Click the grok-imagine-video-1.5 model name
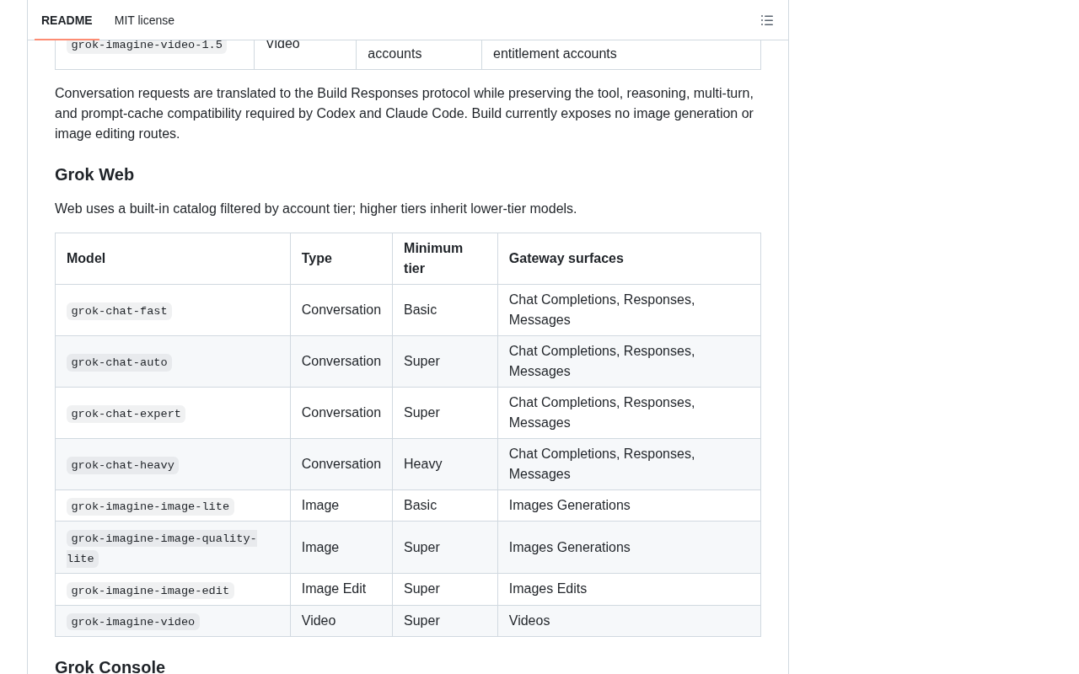This screenshot has height=674, width=1079. point(147,45)
